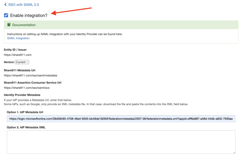Click the back chevron icon
This screenshot has height=159, width=241.
point(5,5)
